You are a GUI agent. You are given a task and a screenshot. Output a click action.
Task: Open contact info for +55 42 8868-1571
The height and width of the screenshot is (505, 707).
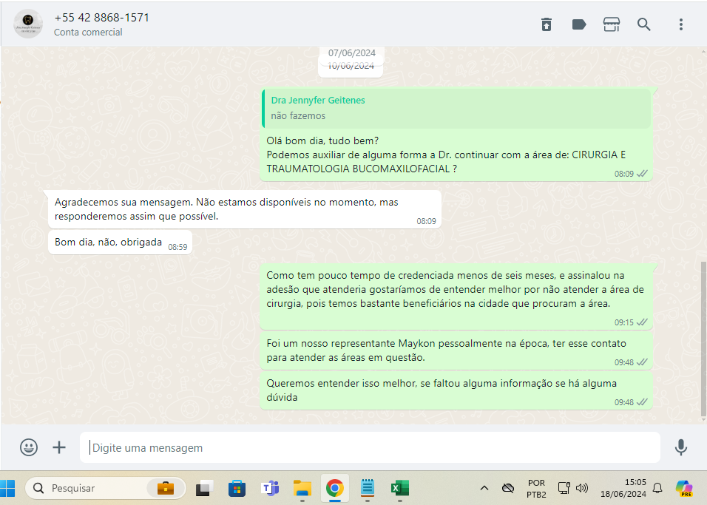tap(102, 18)
